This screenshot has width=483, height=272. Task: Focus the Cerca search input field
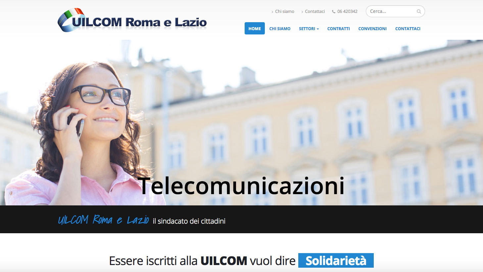(x=392, y=11)
